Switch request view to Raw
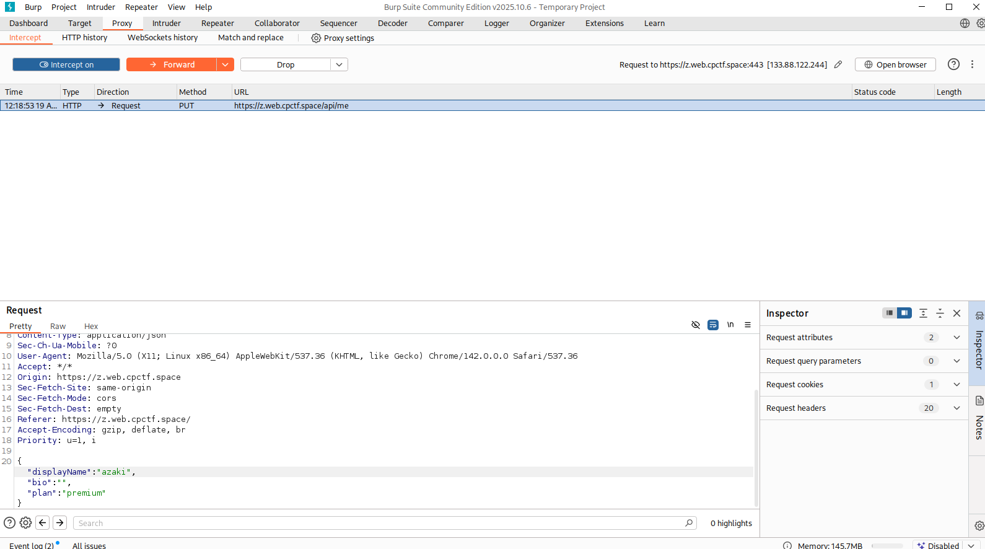Viewport: 985px width, 549px height. point(58,326)
